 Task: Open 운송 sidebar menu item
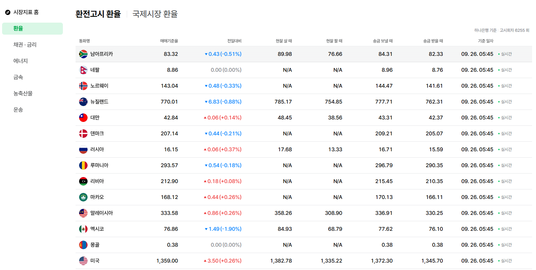point(18,110)
